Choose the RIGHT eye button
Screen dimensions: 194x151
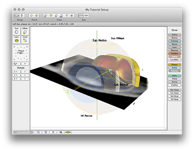coord(86,15)
